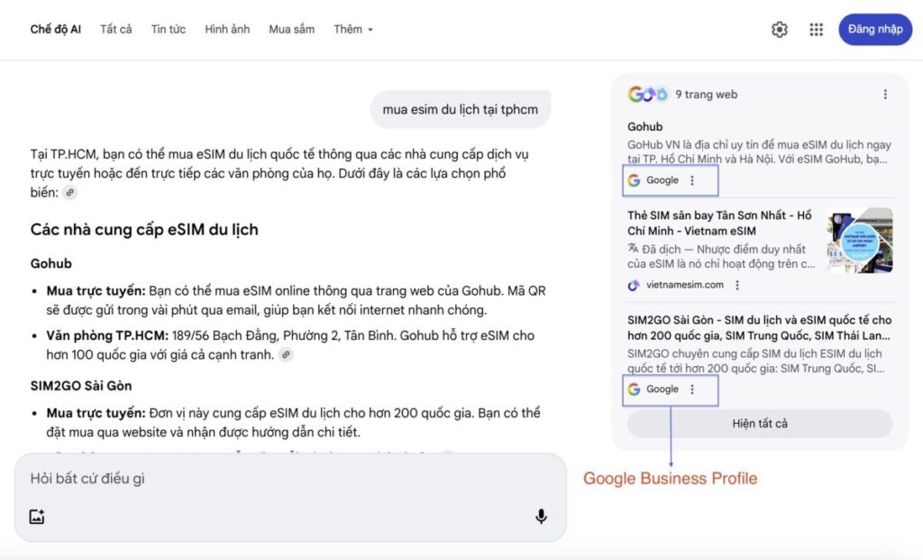Click the add image icon in prompt box
Image resolution: width=923 pixels, height=560 pixels.
tap(37, 517)
